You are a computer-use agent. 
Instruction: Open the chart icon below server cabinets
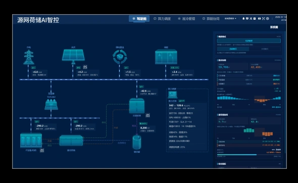[x=42, y=151]
